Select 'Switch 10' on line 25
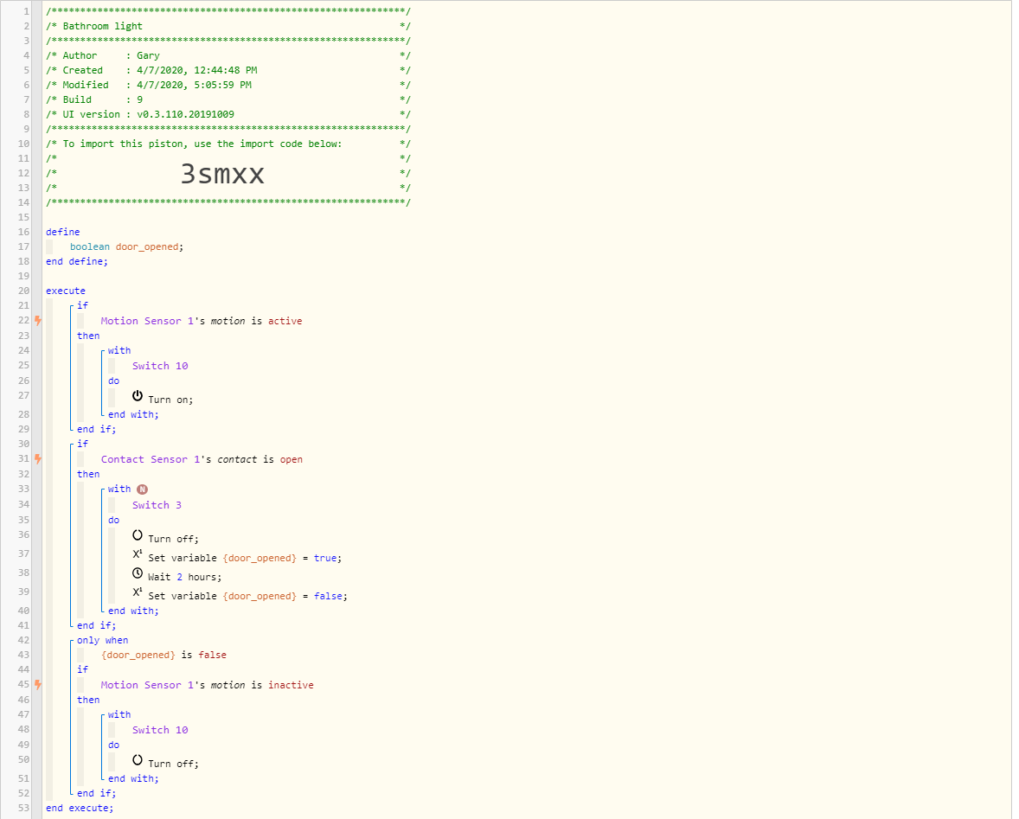1019x819 pixels. pyautogui.click(x=160, y=366)
